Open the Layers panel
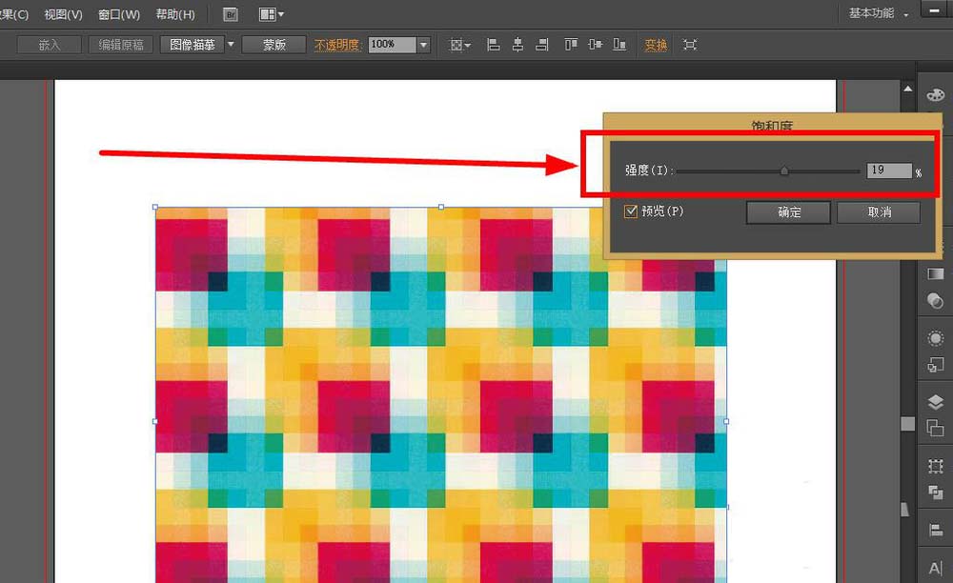953x583 pixels. [936, 401]
